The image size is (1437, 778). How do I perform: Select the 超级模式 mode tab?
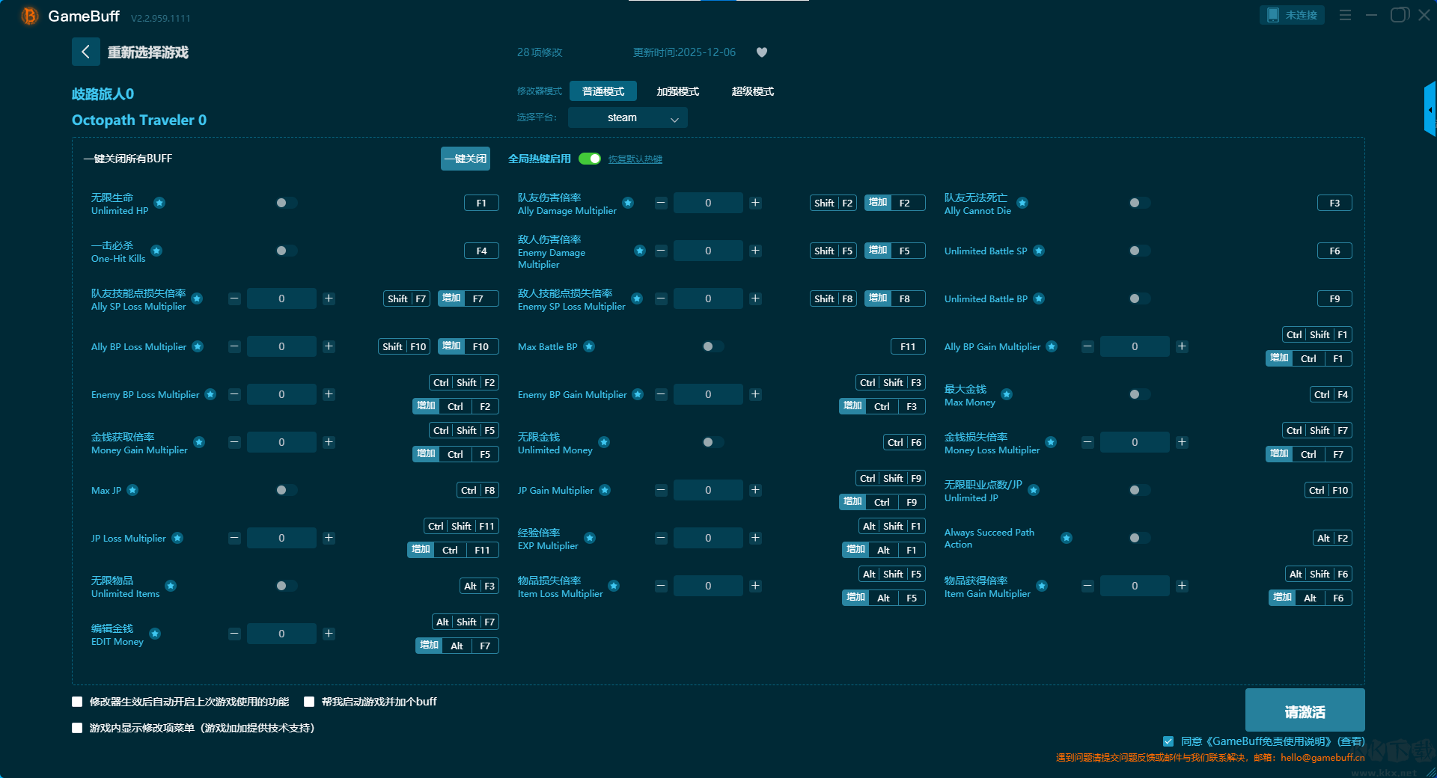752,91
